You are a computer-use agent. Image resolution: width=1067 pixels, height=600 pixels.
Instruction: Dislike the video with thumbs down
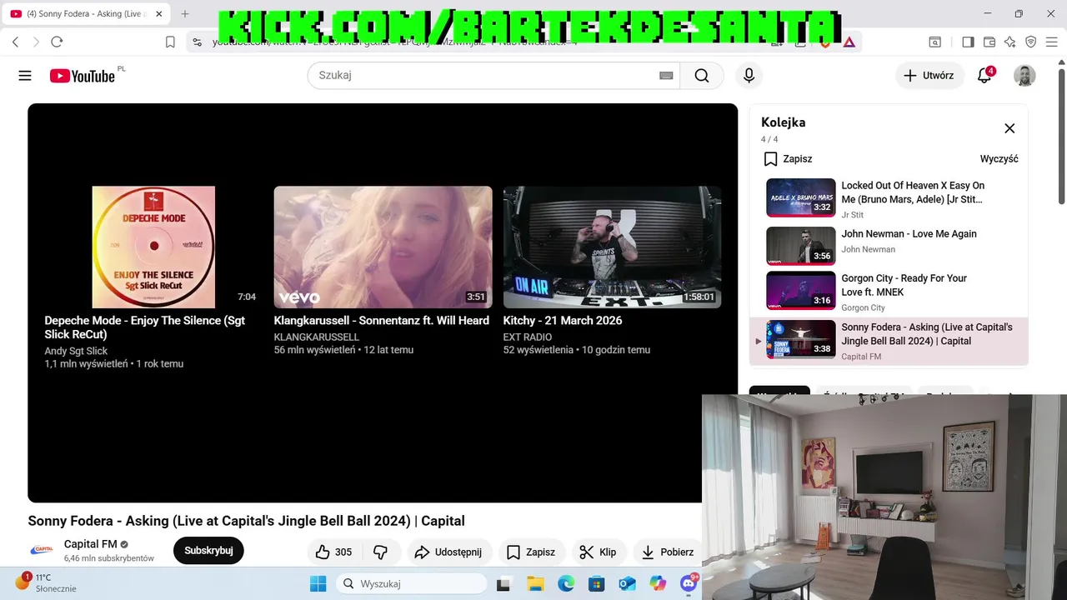[380, 552]
